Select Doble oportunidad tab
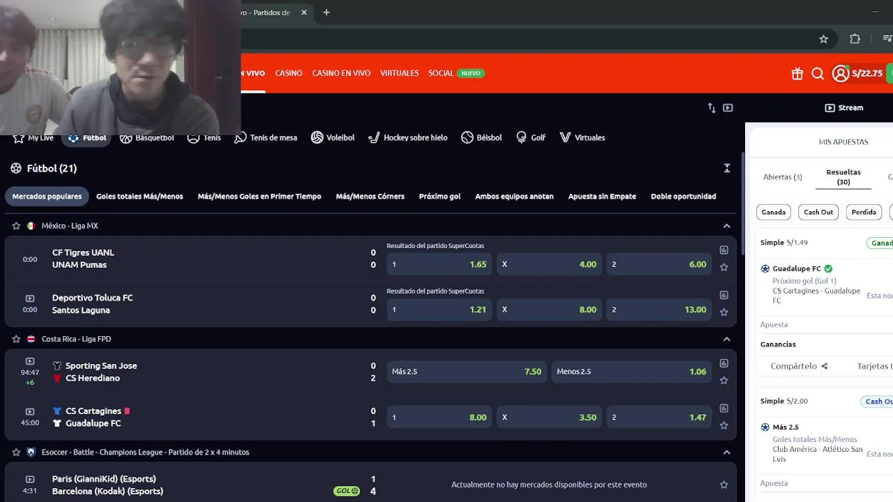Viewport: 893px width, 502px height. 683,197
